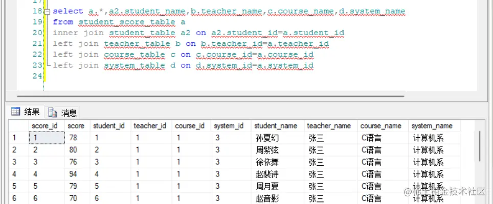Select the system_name column header
The image size is (493, 204).
[x=434, y=126]
